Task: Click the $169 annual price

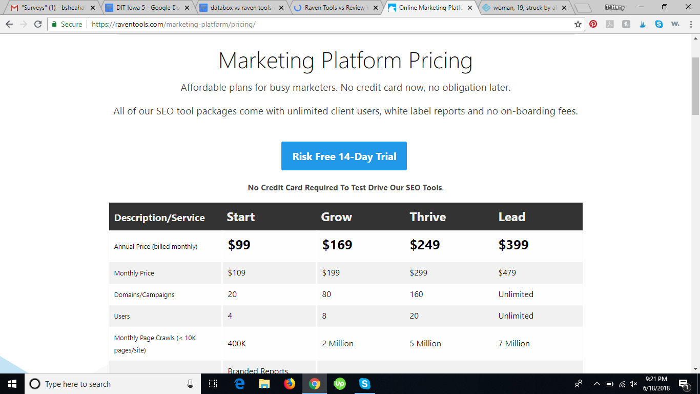Action: point(337,245)
